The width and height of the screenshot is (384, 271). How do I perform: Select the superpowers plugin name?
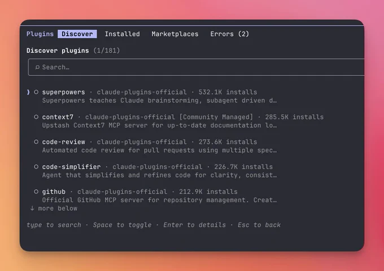pyautogui.click(x=63, y=92)
